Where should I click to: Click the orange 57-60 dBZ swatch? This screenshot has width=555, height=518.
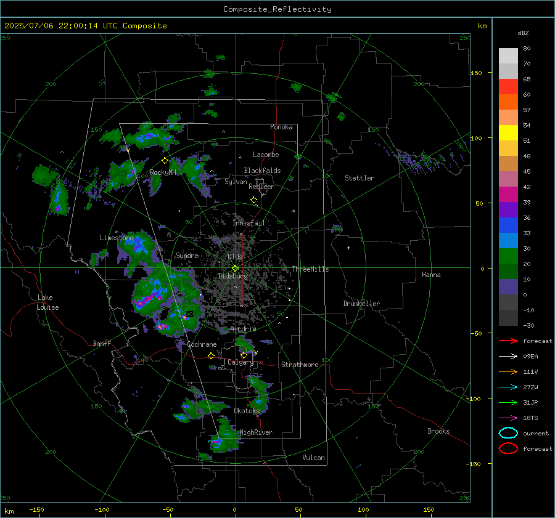point(508,102)
